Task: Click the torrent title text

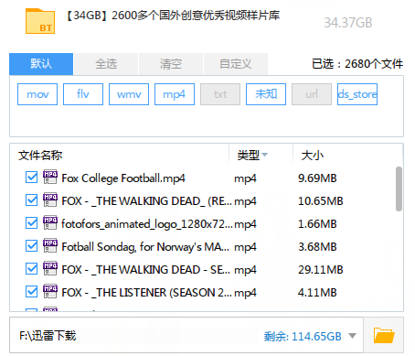Action: click(x=172, y=16)
